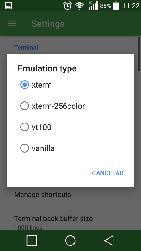Tap the Emulation type dialog title

point(47,68)
